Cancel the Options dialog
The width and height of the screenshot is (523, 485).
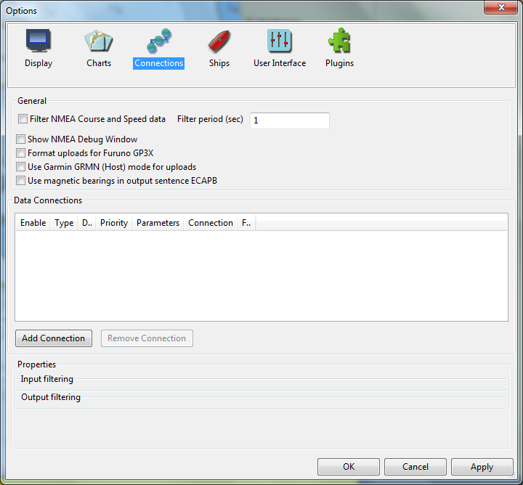[415, 467]
